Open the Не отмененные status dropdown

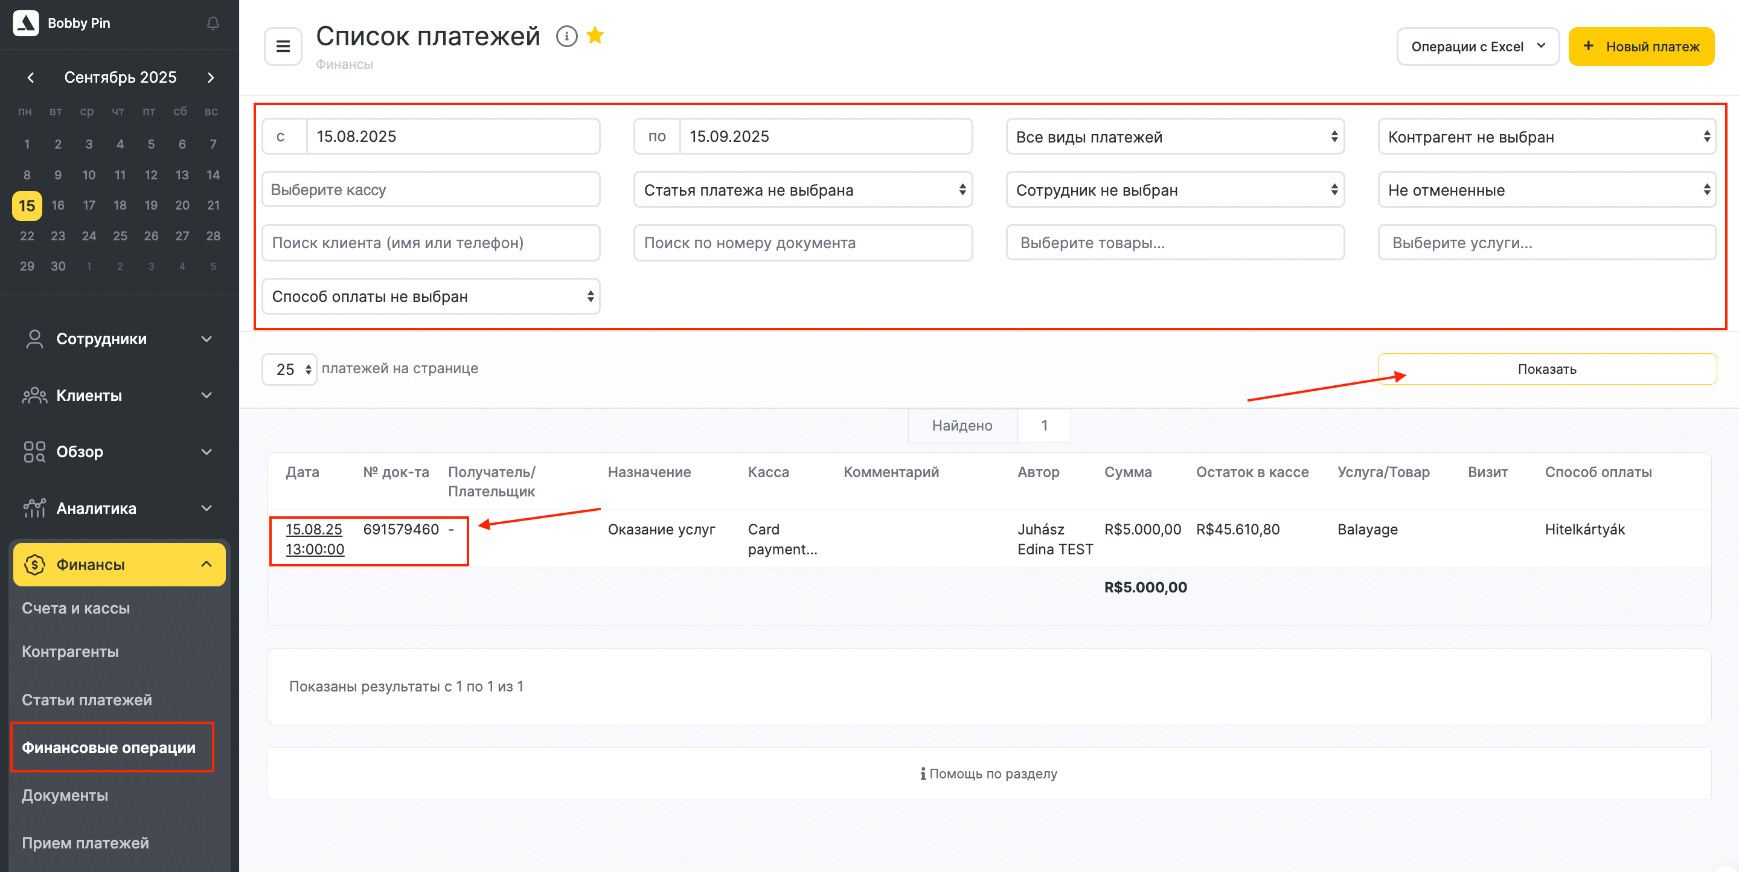point(1546,190)
